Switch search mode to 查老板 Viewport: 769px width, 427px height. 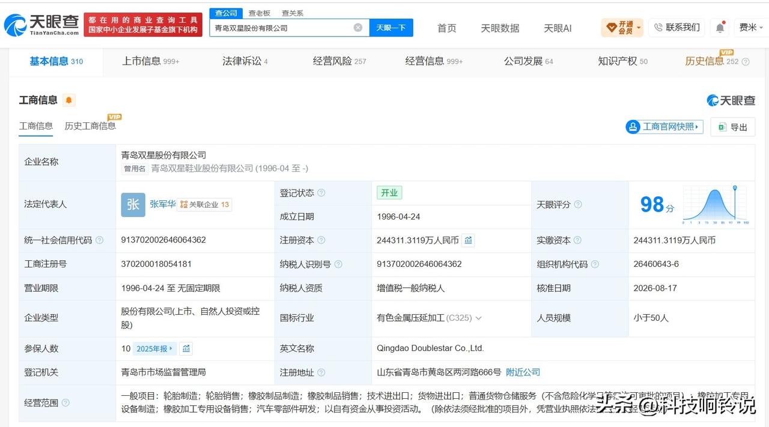pyautogui.click(x=260, y=13)
